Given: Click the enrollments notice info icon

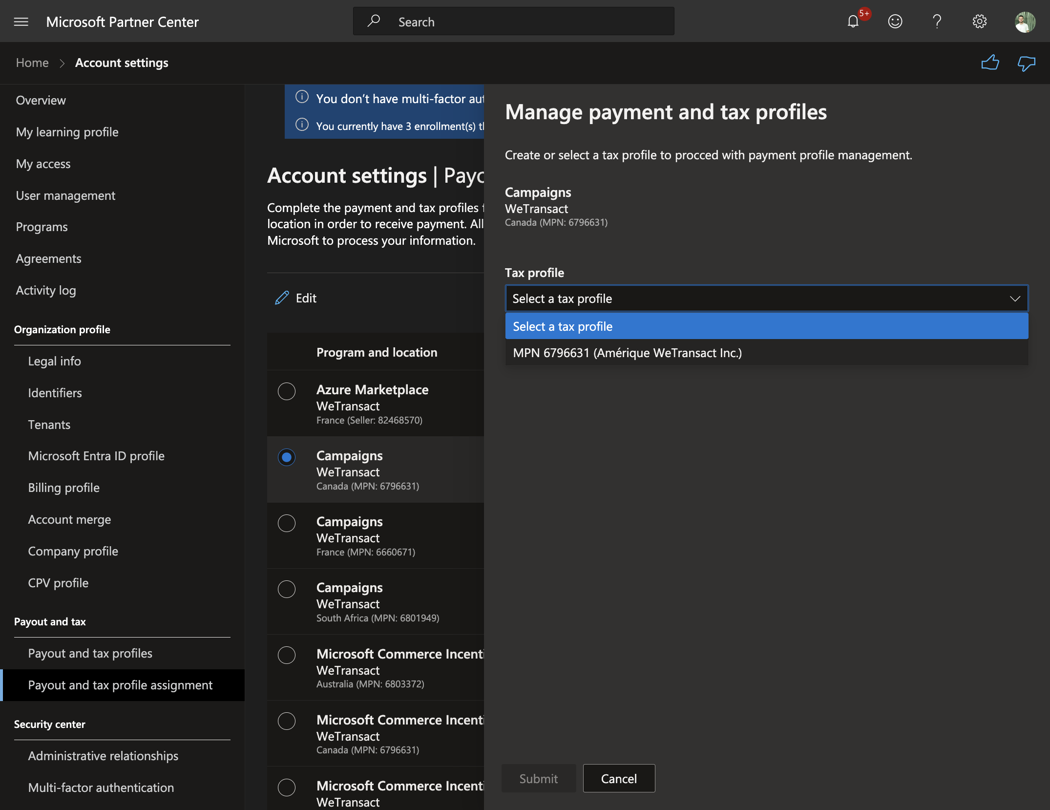Looking at the screenshot, I should coord(302,125).
